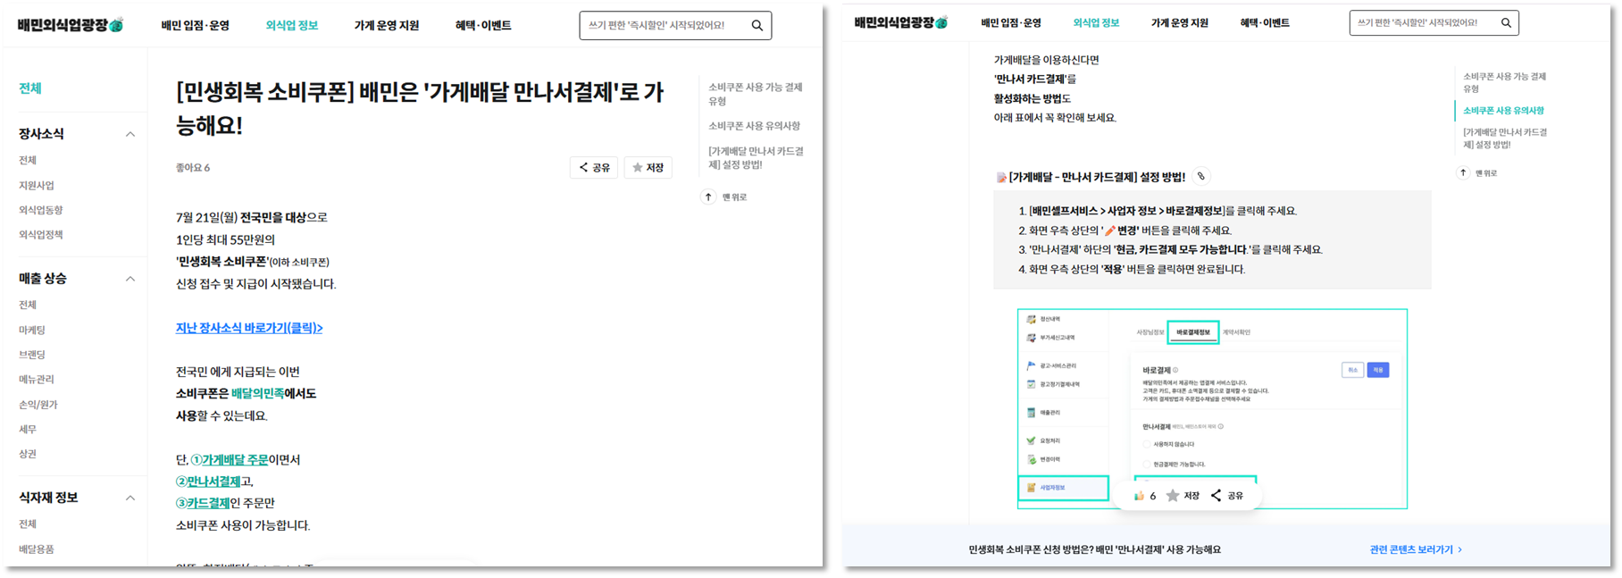The image size is (1622, 578).
Task: Open 관련 콘텐츠 보러가기 link
Action: click(1416, 549)
